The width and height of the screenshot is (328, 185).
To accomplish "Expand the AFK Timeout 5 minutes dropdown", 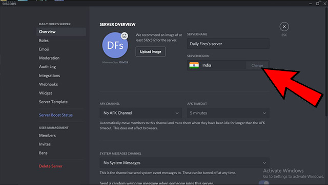I will tap(228, 113).
